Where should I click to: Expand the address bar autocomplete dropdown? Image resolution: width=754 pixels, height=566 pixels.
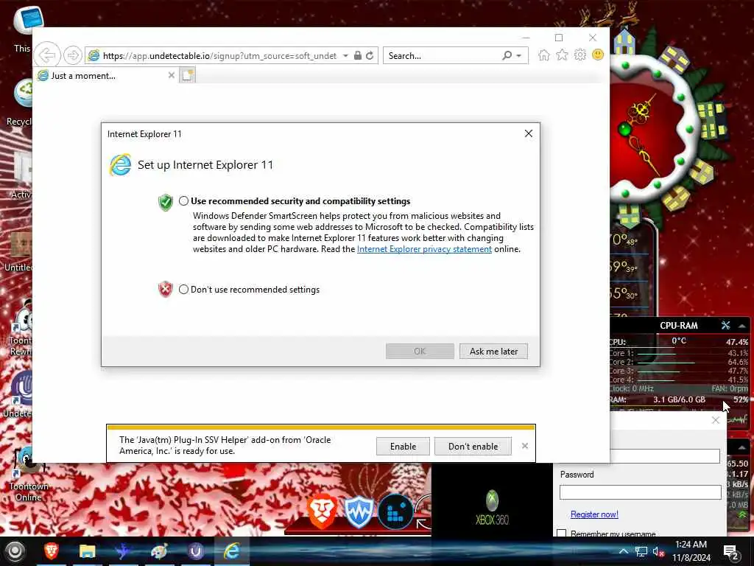point(345,56)
